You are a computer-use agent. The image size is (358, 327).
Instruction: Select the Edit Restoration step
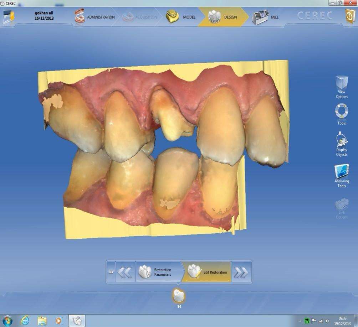click(x=207, y=272)
